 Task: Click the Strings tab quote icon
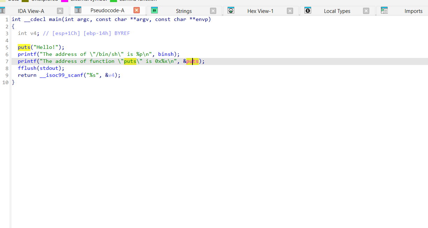tap(154, 10)
